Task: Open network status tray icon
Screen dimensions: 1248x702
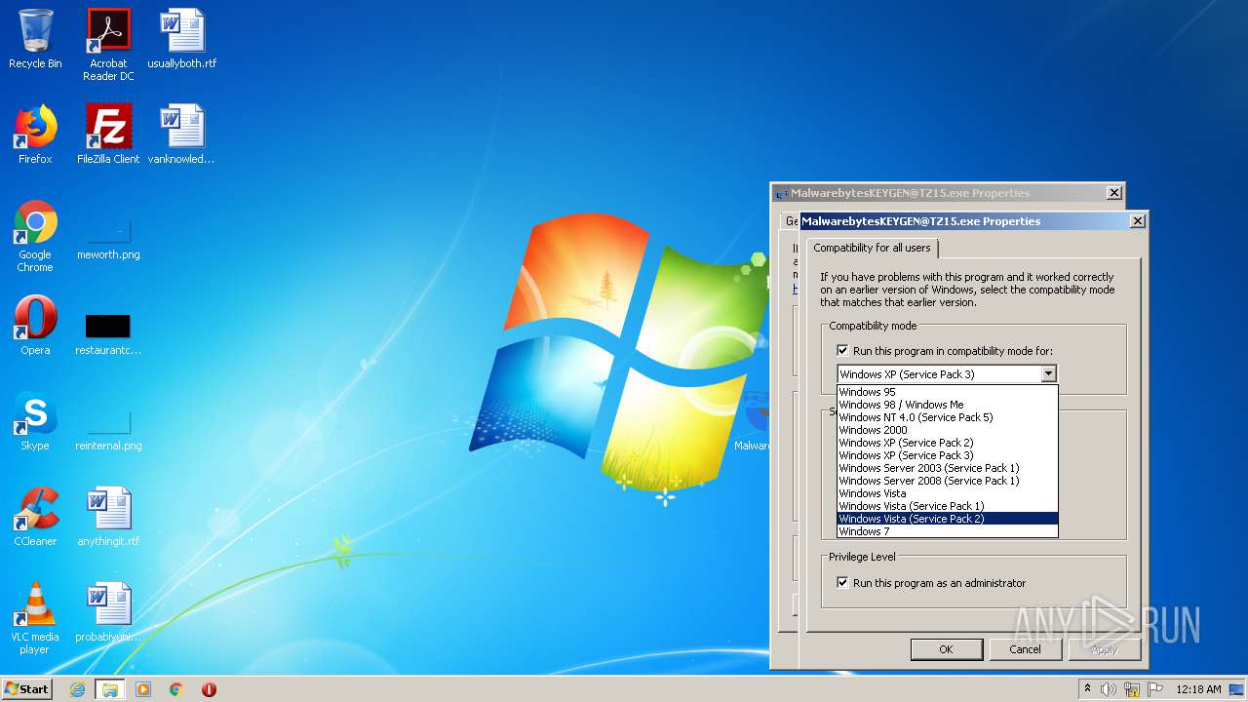Action: (1132, 689)
